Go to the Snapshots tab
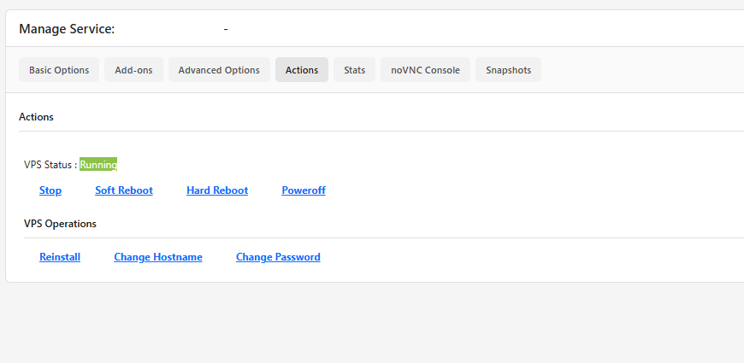Viewport: 744px width, 363px height. (x=508, y=70)
